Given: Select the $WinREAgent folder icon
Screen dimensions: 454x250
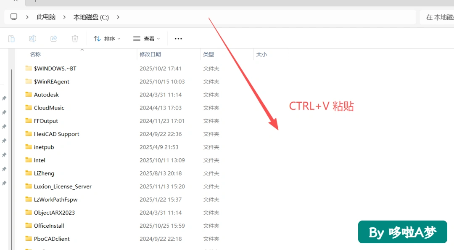Looking at the screenshot, I should coord(29,81).
